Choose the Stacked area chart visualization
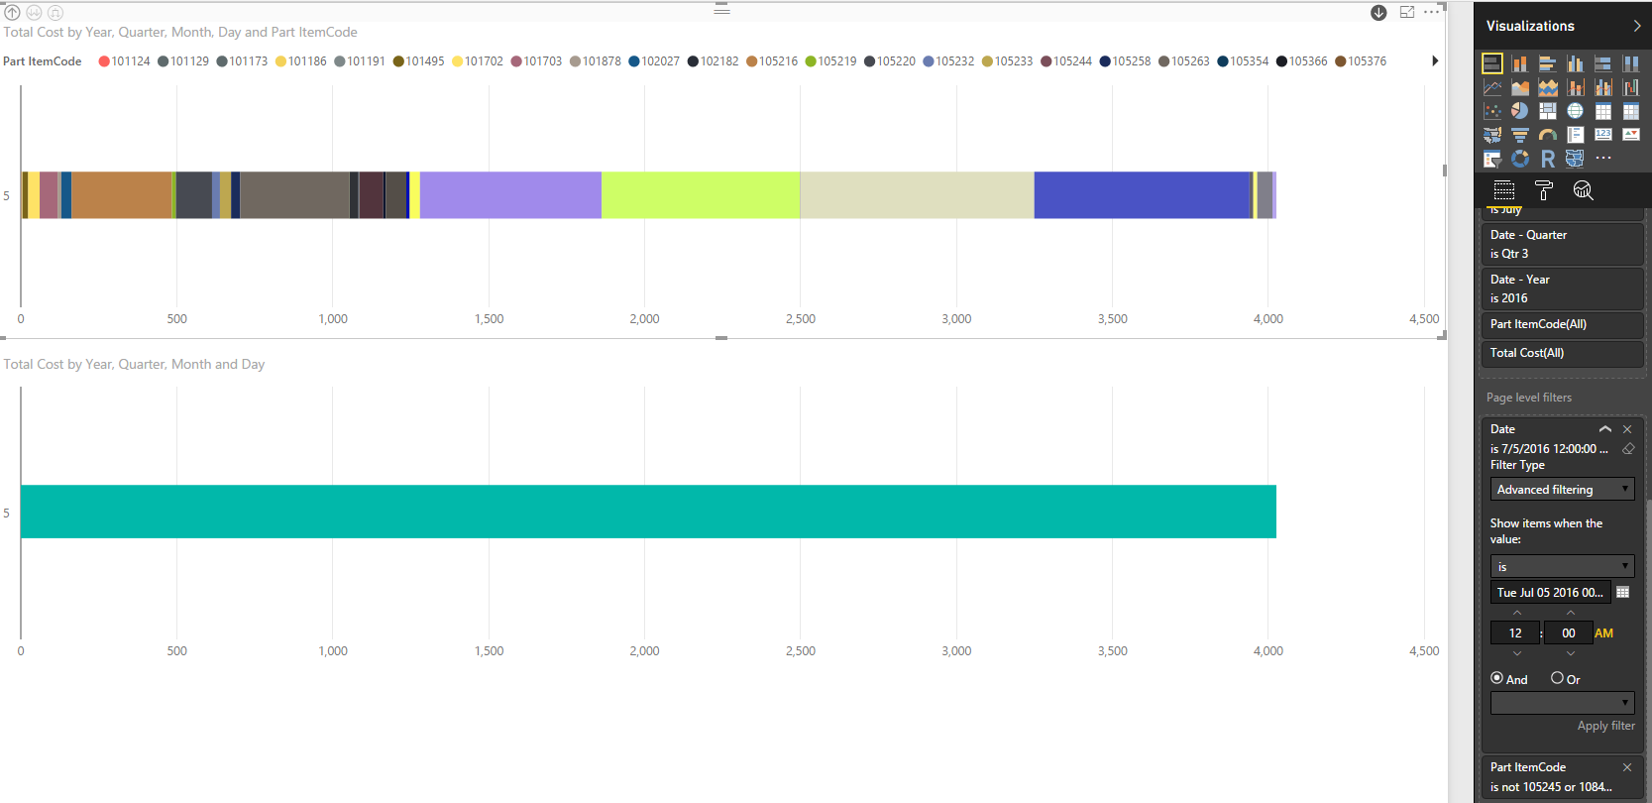Image resolution: width=1652 pixels, height=803 pixels. 1547,87
